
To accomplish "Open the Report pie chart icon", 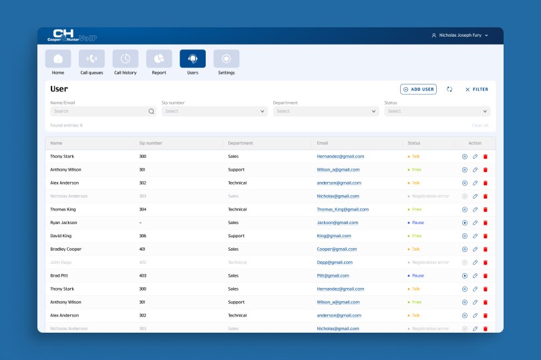I will [159, 59].
